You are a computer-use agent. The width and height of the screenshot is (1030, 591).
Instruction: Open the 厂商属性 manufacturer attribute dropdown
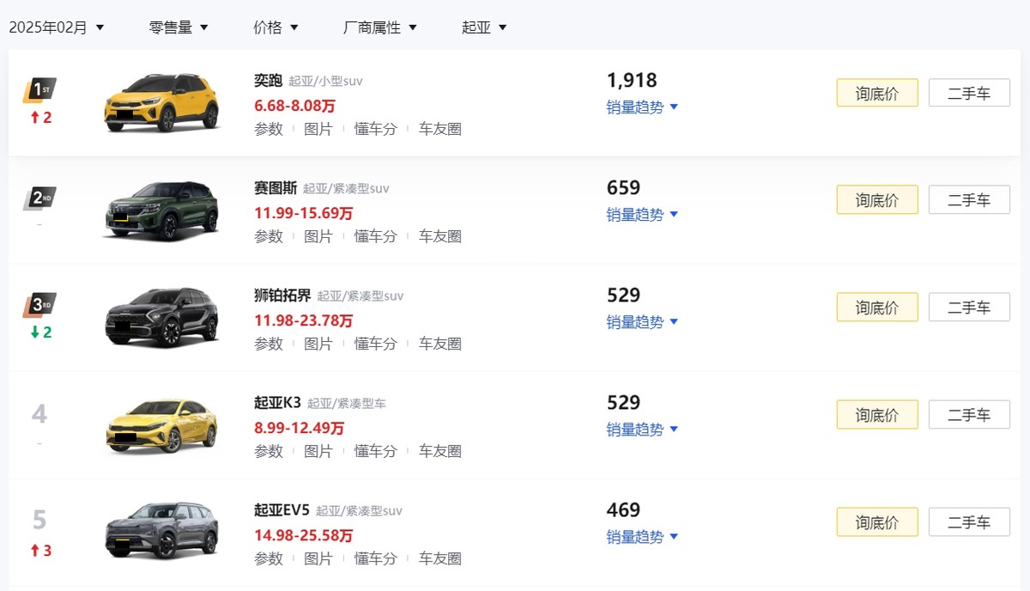(x=379, y=27)
